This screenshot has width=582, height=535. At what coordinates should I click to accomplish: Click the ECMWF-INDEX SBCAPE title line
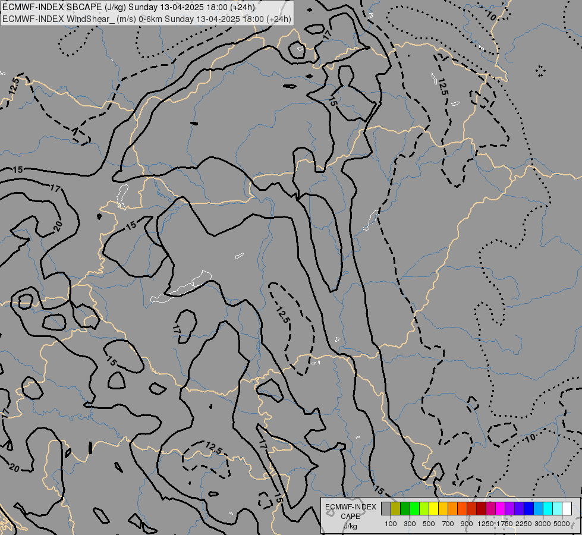pos(129,7)
